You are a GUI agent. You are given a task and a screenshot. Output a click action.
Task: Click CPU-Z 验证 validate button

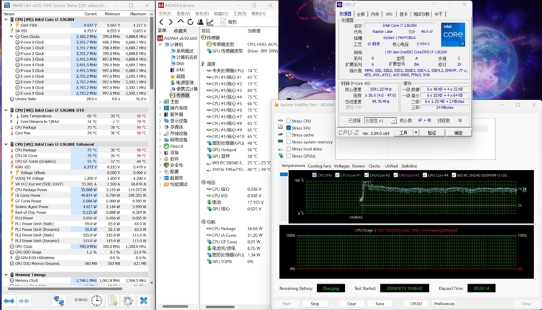pos(432,133)
